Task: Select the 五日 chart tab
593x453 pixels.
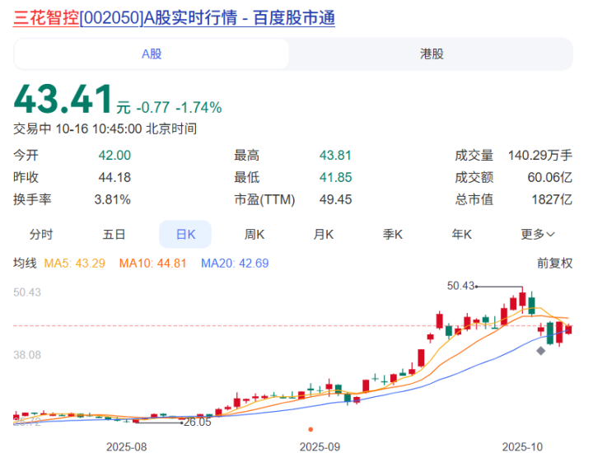Action: [x=114, y=234]
